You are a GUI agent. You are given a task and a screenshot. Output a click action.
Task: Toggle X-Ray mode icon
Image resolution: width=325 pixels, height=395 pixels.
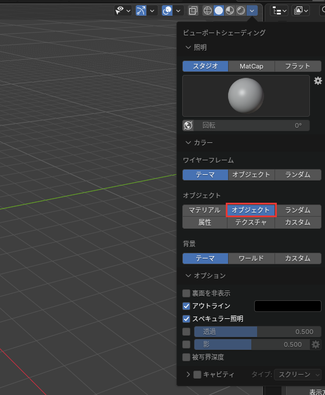(x=193, y=10)
